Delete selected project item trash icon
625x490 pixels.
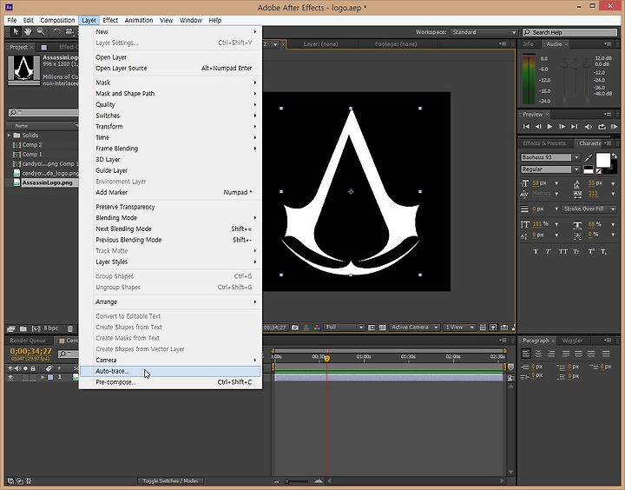[70, 328]
